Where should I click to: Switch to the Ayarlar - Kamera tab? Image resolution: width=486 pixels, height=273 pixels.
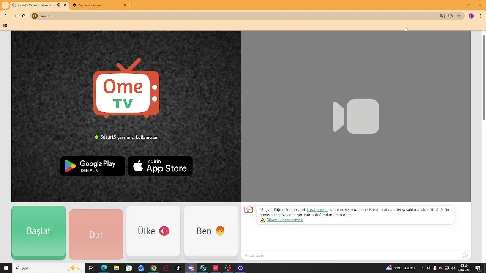[x=100, y=5]
